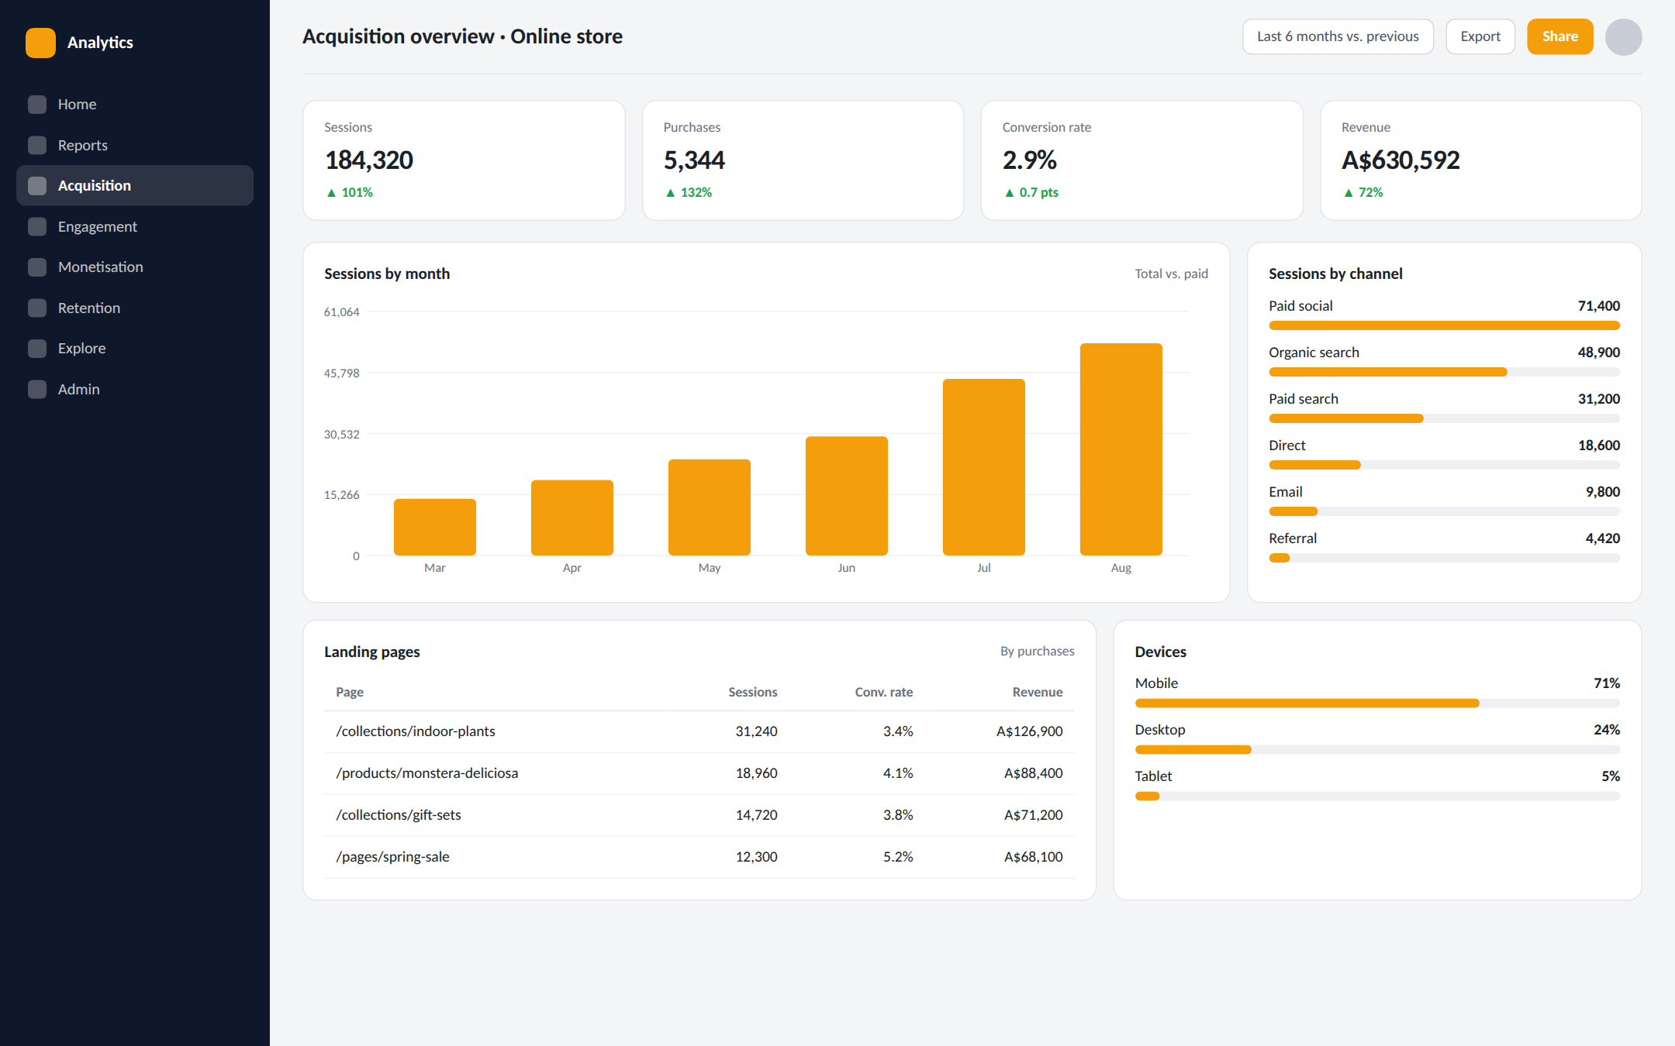Select the Revenue KPI card
1675x1046 pixels.
(1481, 160)
